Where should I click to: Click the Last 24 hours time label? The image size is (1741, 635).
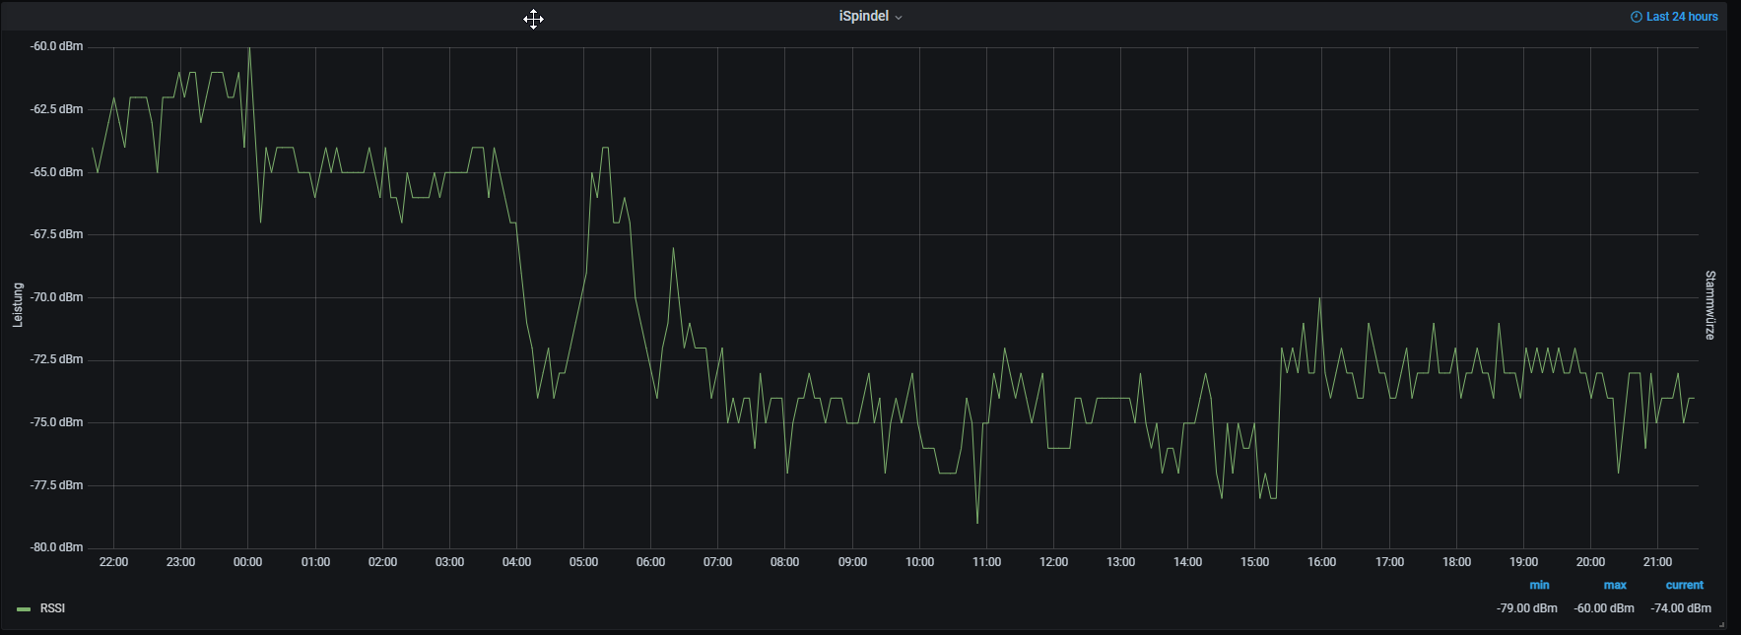pos(1682,17)
